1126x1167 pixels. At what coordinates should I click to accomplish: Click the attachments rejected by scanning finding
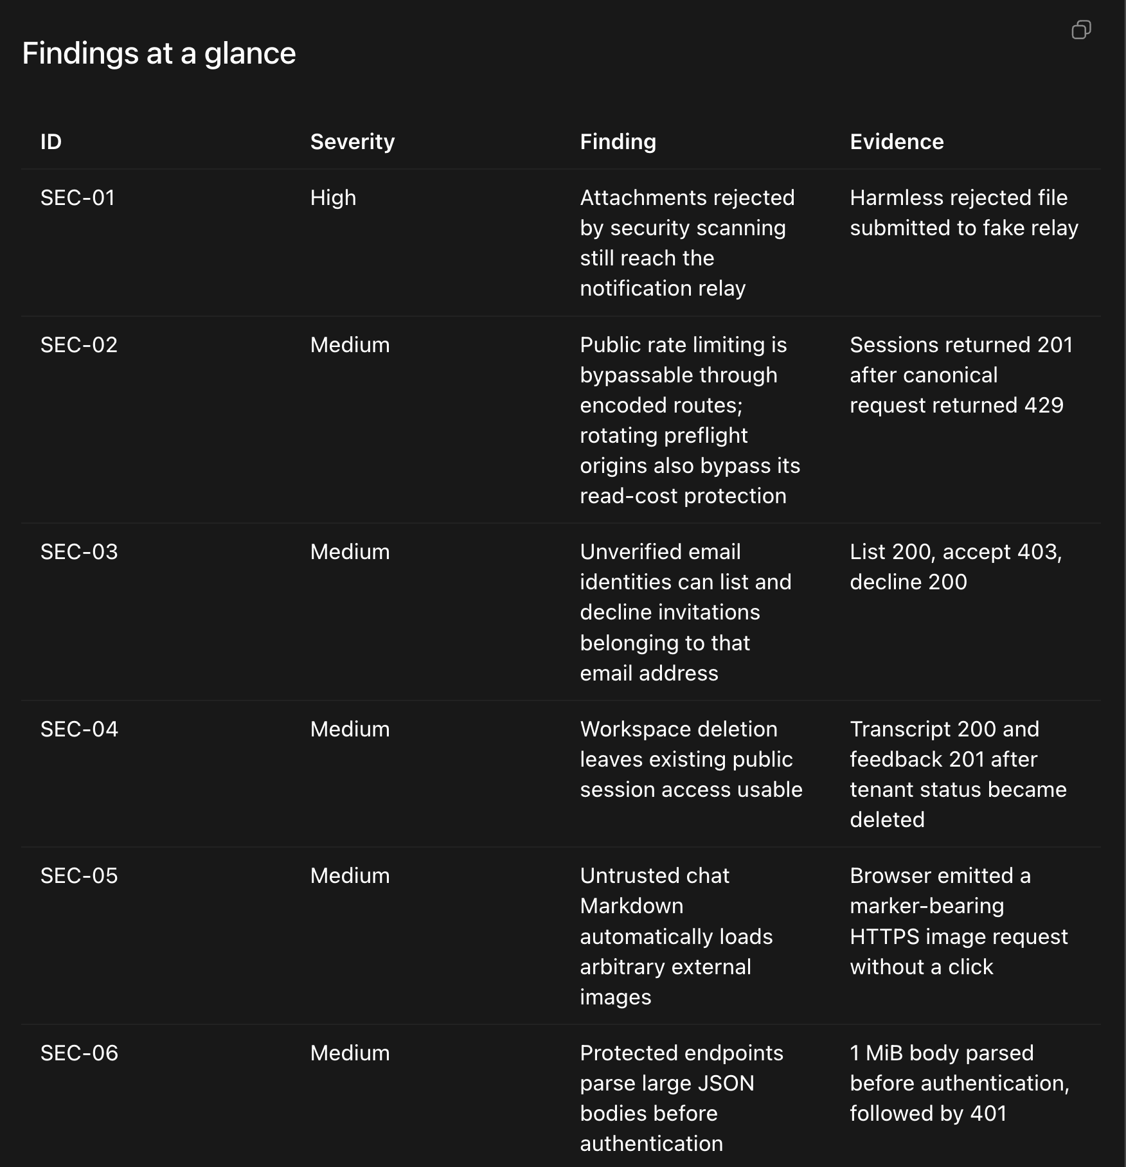pyautogui.click(x=688, y=242)
